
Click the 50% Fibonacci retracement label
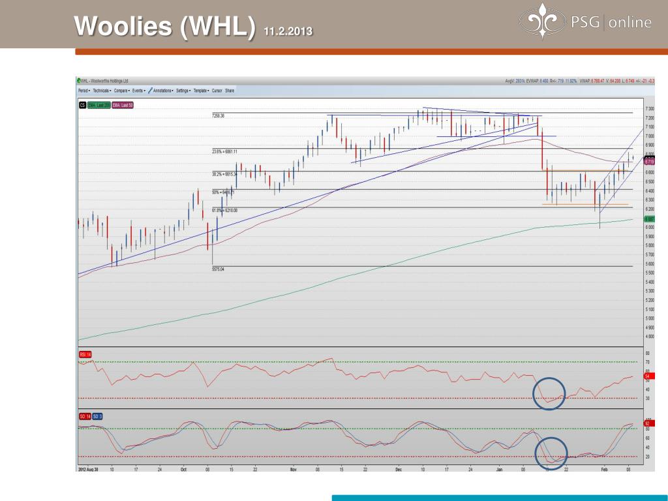pyautogui.click(x=223, y=192)
